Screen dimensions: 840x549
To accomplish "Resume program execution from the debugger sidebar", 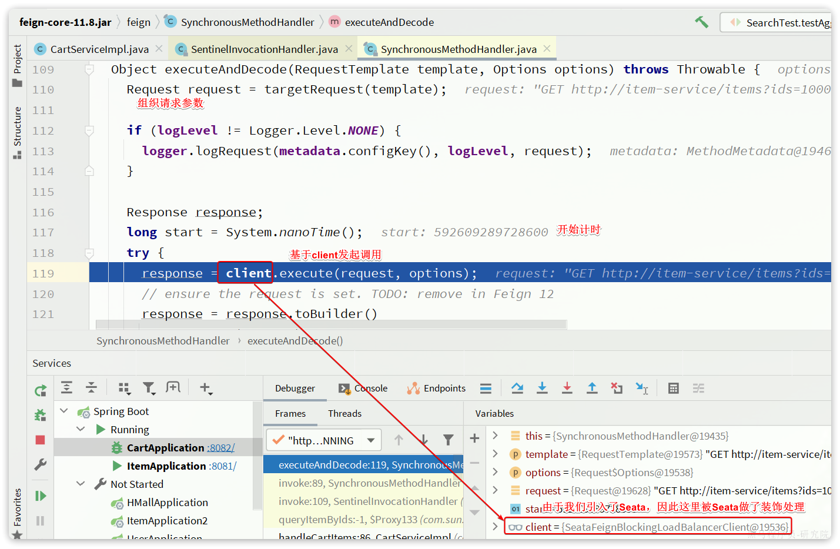I will click(x=40, y=496).
